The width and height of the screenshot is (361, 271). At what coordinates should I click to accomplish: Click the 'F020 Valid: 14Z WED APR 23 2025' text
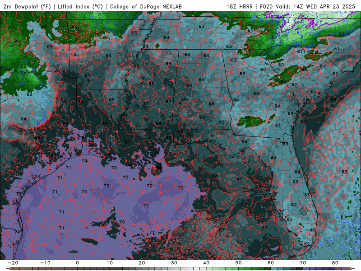point(308,6)
